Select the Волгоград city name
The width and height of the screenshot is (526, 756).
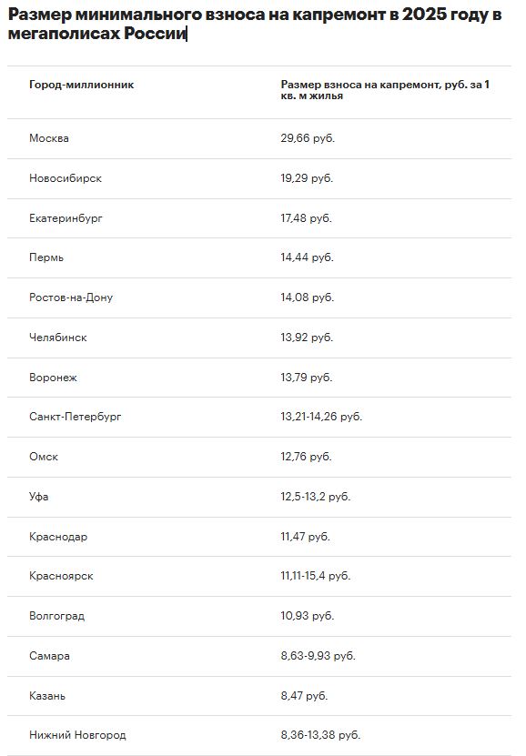tap(57, 616)
